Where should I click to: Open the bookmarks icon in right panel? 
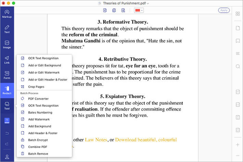pyautogui.click(x=238, y=41)
